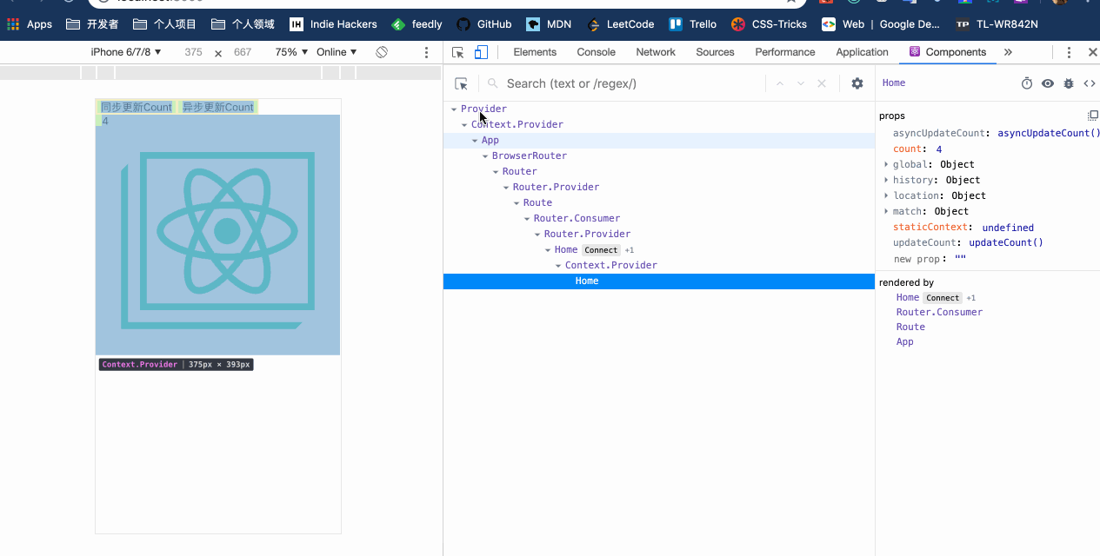Expand the history Object prop
Viewport: 1100px width, 556px height.
click(x=886, y=180)
